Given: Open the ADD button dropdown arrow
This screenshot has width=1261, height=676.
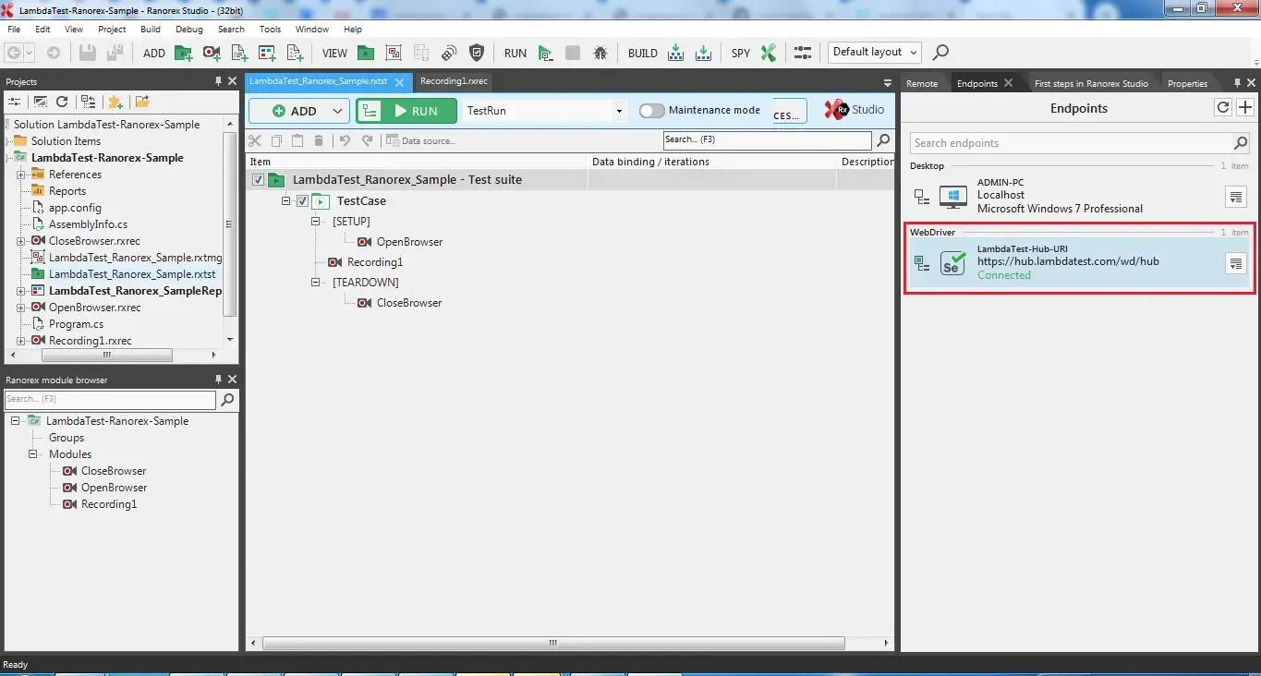Looking at the screenshot, I should [x=335, y=110].
